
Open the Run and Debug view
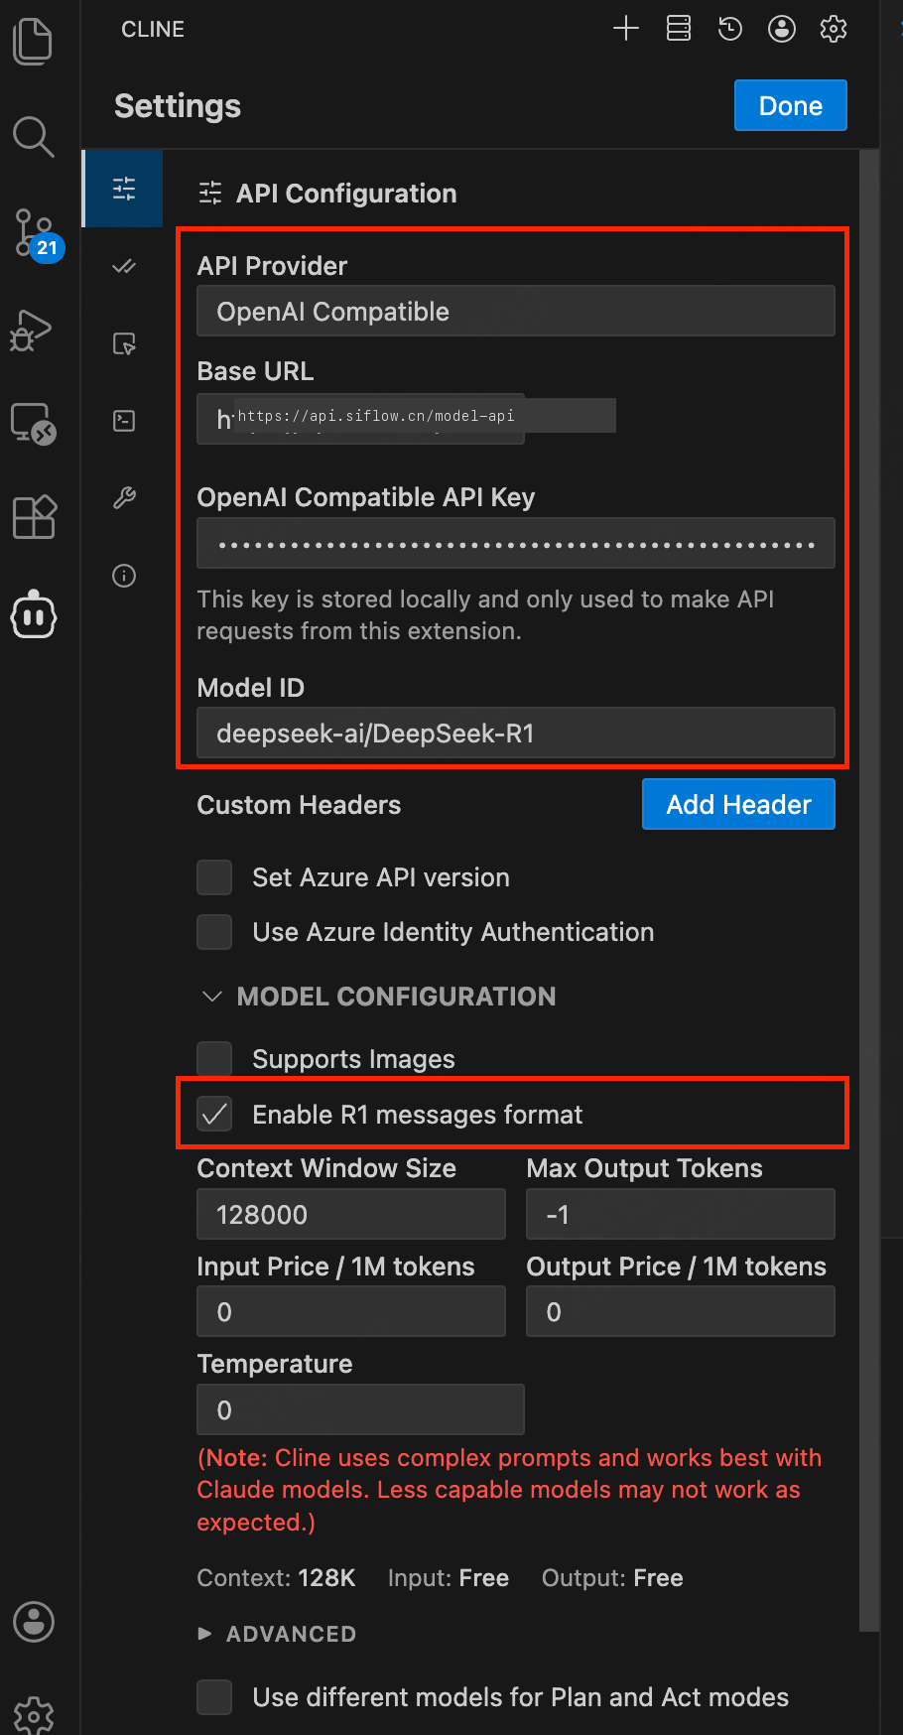tap(31, 331)
